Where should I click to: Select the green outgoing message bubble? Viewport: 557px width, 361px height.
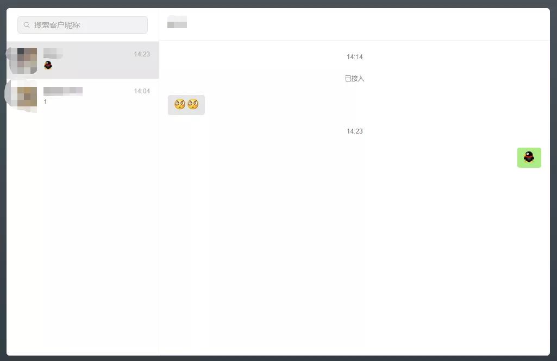pos(529,157)
